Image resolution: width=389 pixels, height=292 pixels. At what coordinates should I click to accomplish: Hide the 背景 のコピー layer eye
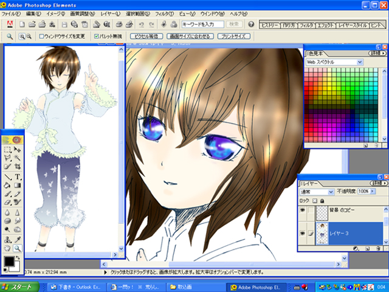click(303, 210)
